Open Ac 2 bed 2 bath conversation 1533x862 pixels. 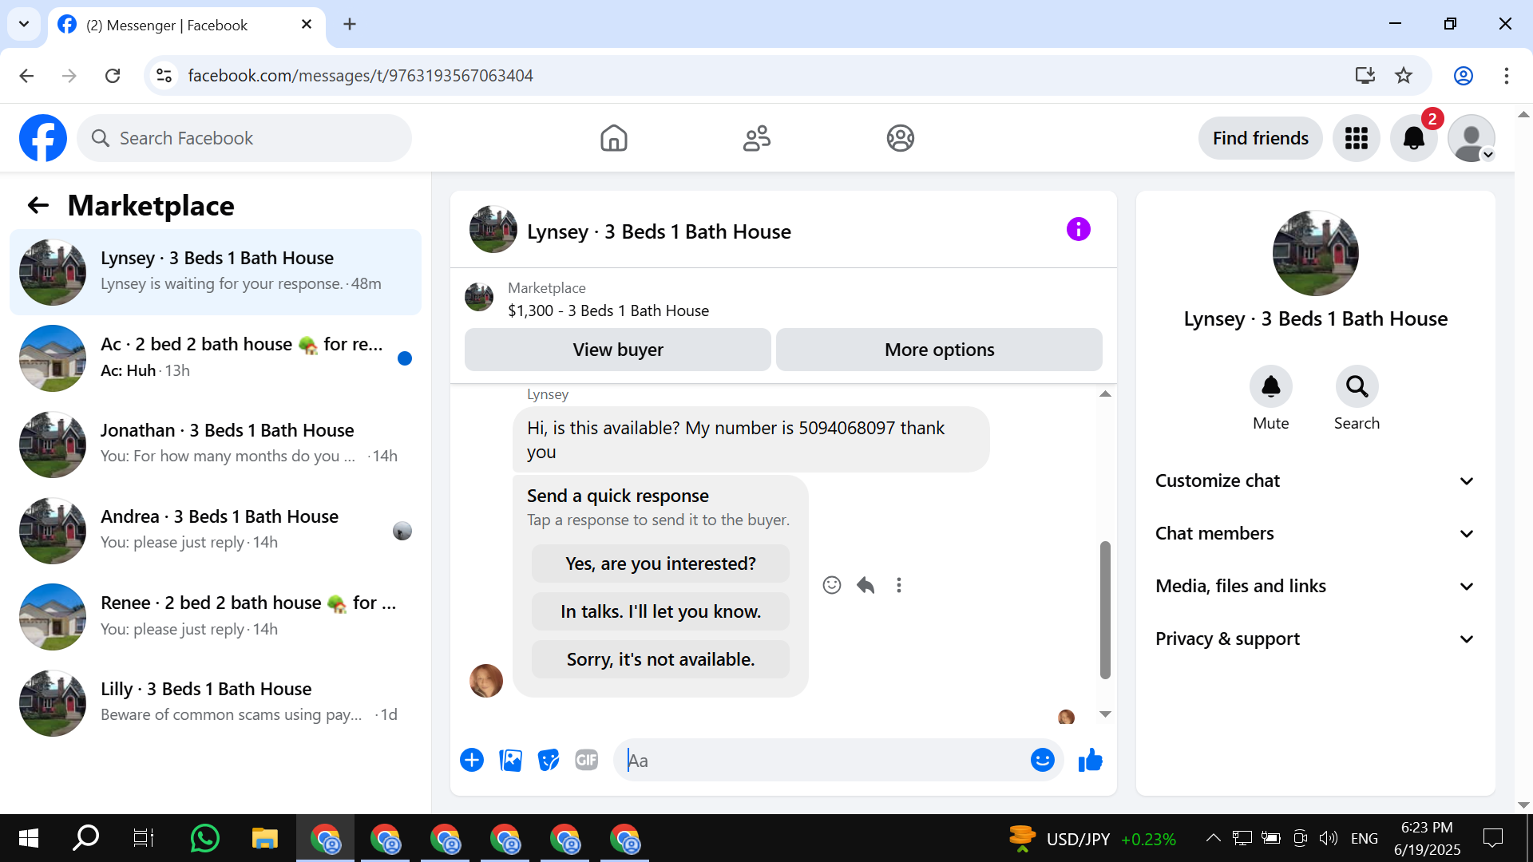click(216, 358)
